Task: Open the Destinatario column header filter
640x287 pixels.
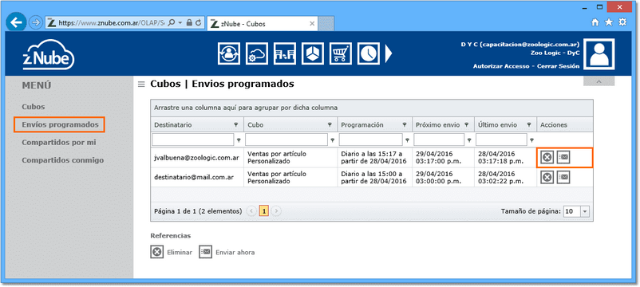Action: [236, 124]
